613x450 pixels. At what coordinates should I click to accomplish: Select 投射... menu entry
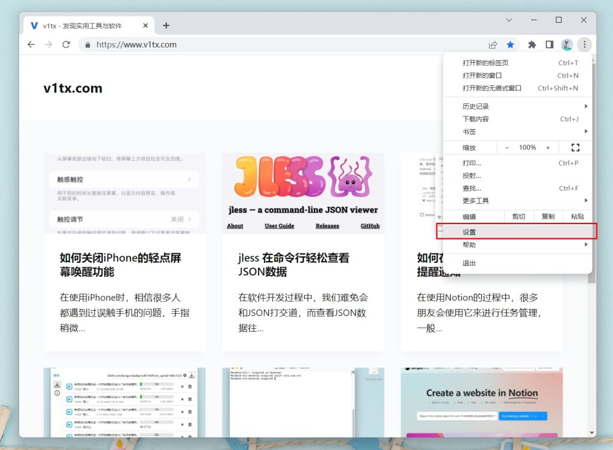tap(517, 176)
